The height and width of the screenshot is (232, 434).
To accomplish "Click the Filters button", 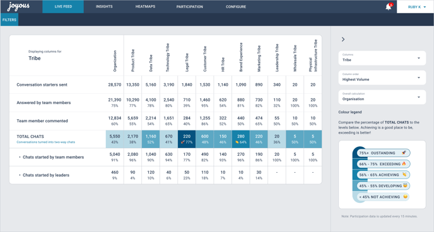I will click(x=9, y=20).
